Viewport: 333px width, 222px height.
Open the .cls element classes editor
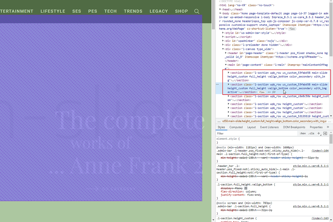tap(311, 133)
